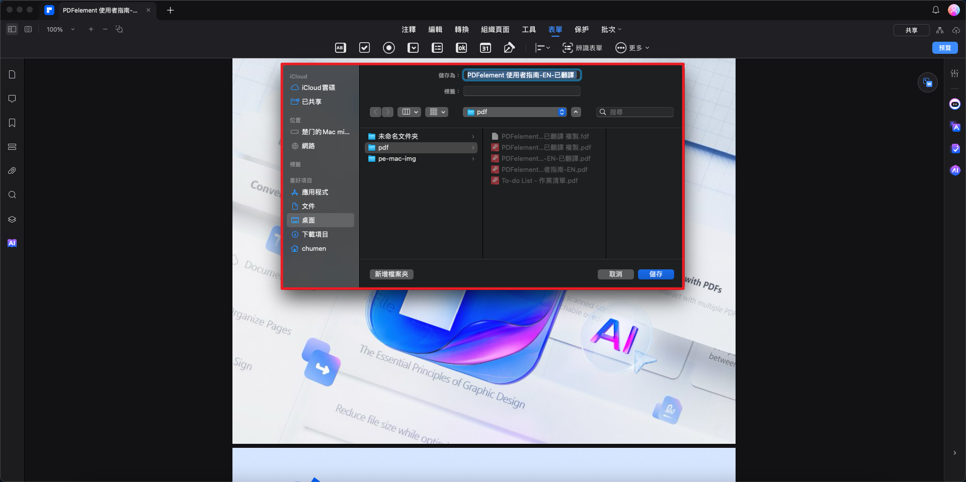966x482 pixels.
Task: Open the 保护 menu tab
Action: pos(582,30)
